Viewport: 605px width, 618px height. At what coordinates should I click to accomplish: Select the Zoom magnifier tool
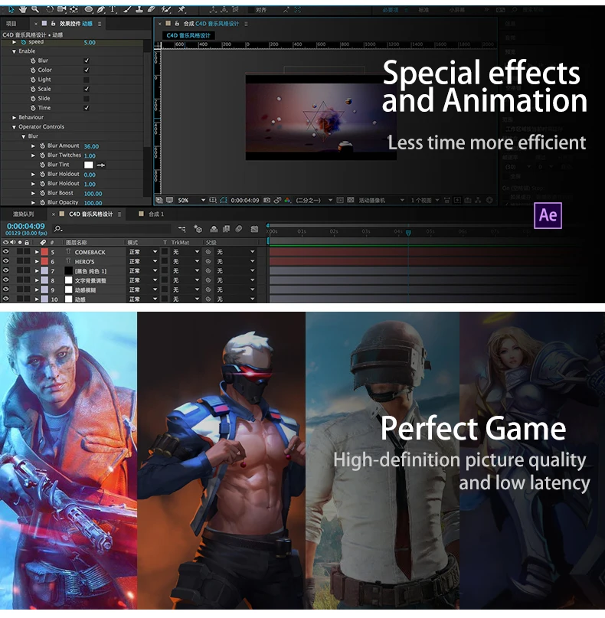[35, 8]
